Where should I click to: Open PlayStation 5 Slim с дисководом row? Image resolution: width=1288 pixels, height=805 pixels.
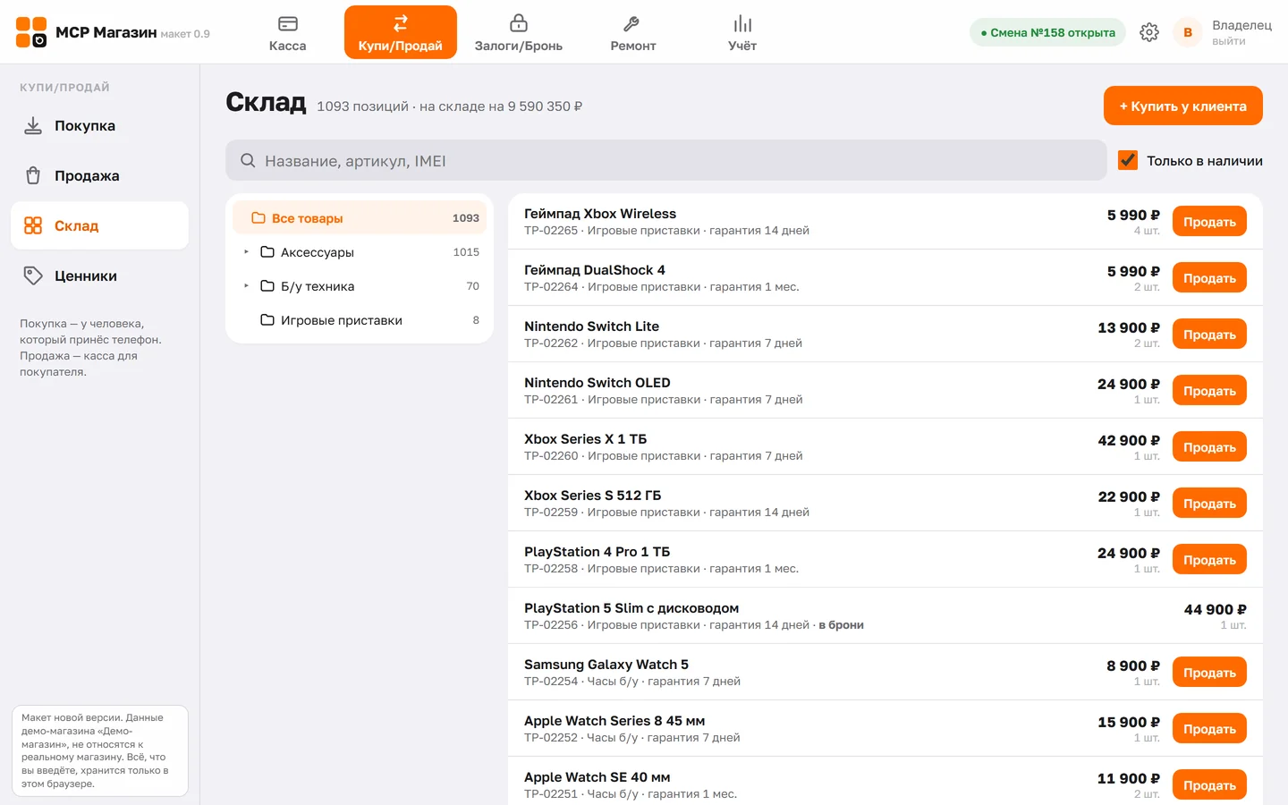pyautogui.click(x=885, y=615)
